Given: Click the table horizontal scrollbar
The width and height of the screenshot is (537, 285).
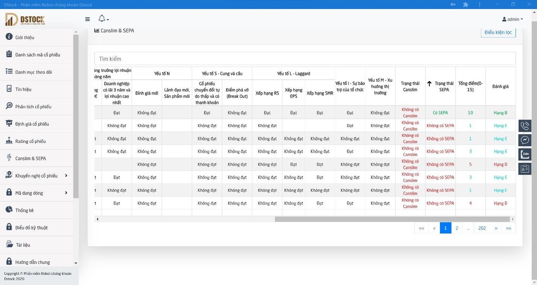Looking at the screenshot, I should pos(392,219).
